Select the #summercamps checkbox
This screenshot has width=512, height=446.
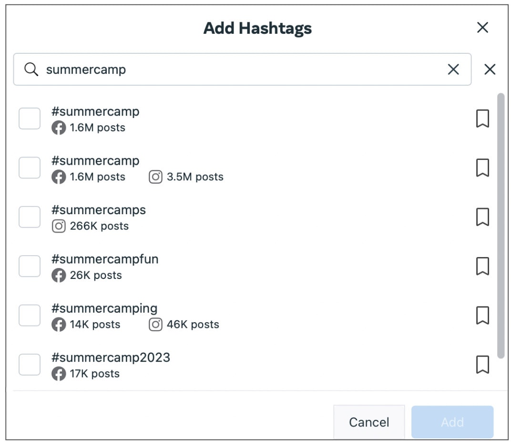click(29, 217)
